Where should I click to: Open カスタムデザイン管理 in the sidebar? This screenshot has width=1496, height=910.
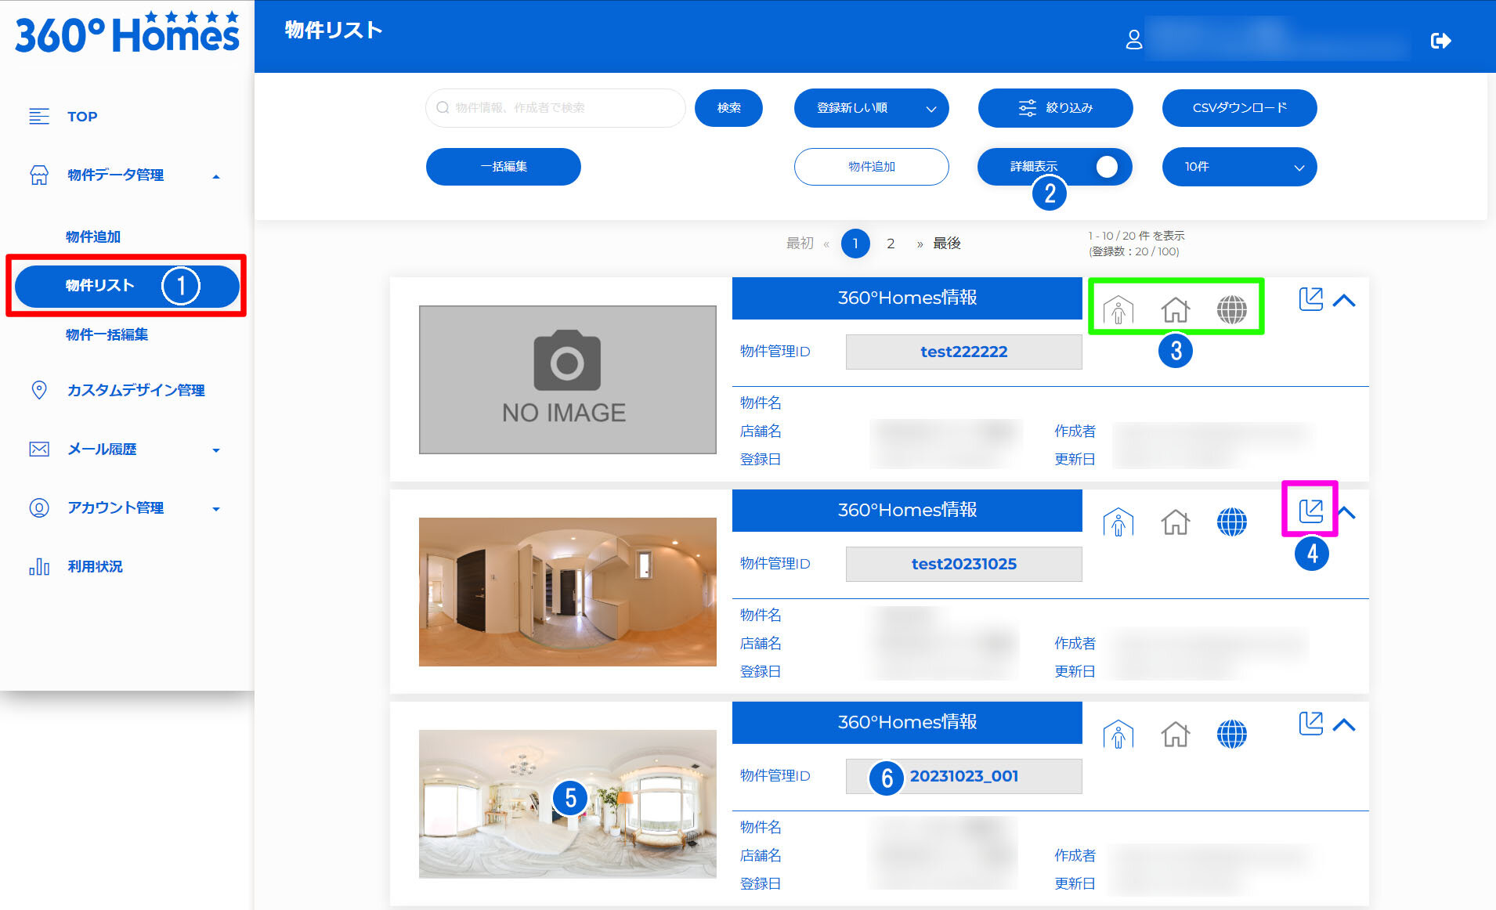point(136,390)
